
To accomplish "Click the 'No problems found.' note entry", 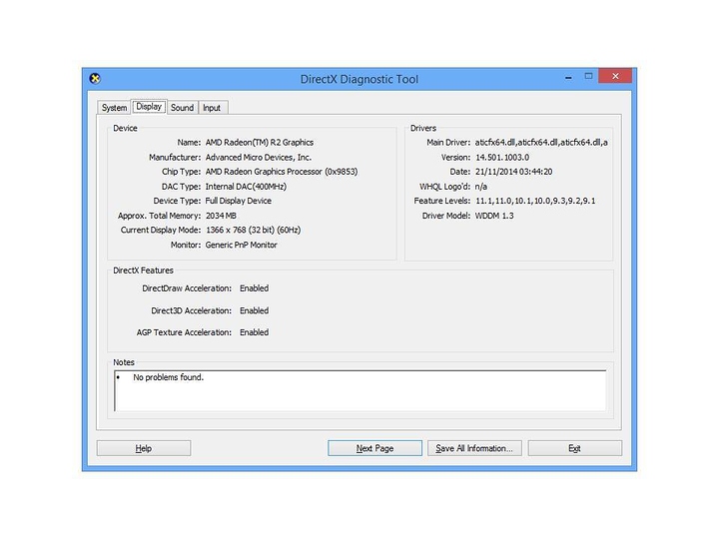I will [x=168, y=377].
